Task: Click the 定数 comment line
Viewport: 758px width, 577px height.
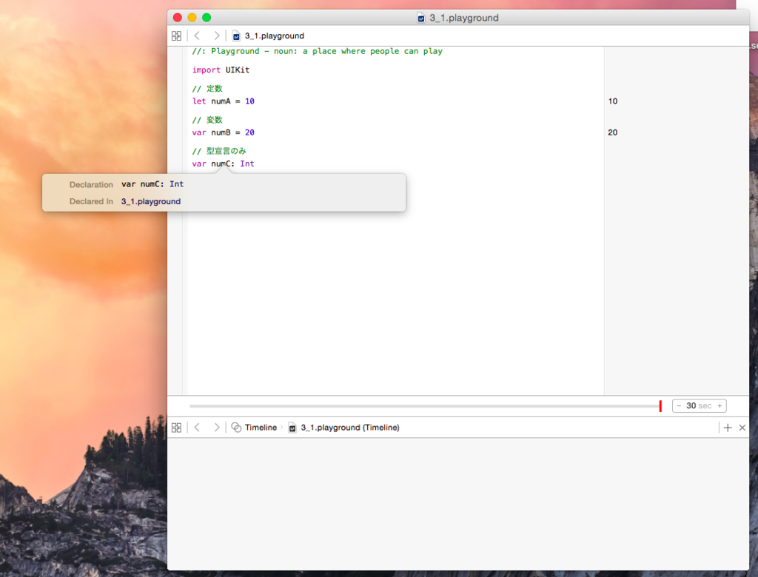Action: tap(207, 89)
